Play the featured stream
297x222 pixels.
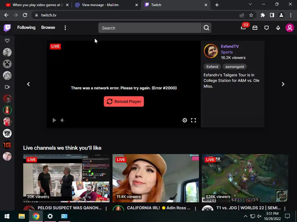click(54, 120)
